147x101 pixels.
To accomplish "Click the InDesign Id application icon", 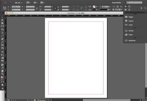I will (x=5, y=2).
